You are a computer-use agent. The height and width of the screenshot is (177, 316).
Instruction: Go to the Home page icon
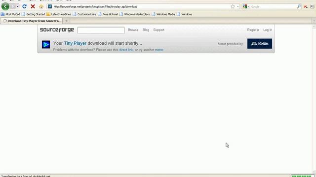click(41, 6)
